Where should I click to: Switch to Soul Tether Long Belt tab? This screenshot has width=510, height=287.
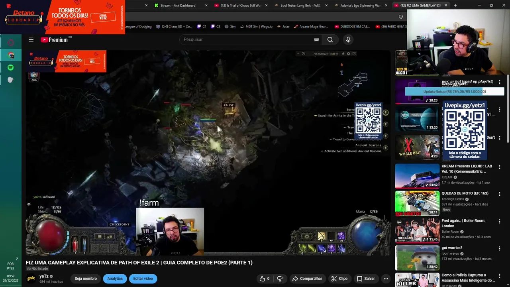(x=300, y=6)
